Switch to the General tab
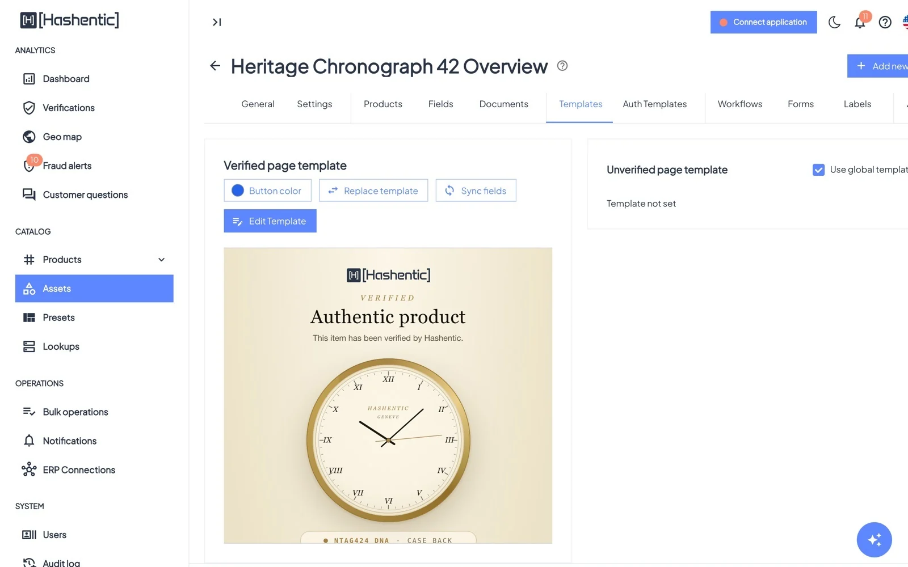 tap(258, 104)
